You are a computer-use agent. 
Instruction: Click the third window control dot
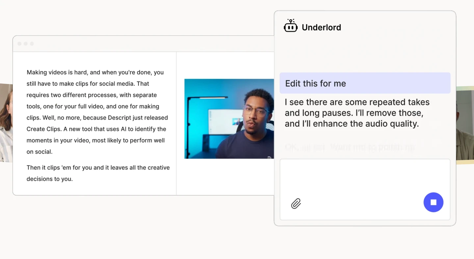[x=32, y=43]
